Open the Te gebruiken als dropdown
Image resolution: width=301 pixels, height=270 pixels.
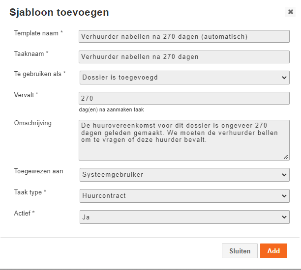pyautogui.click(x=184, y=77)
